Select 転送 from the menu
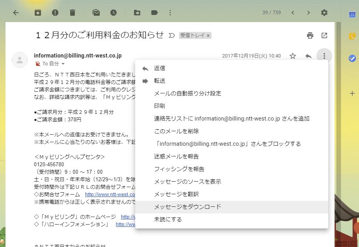Image resolution: width=359 pixels, height=247 pixels. [x=231, y=81]
